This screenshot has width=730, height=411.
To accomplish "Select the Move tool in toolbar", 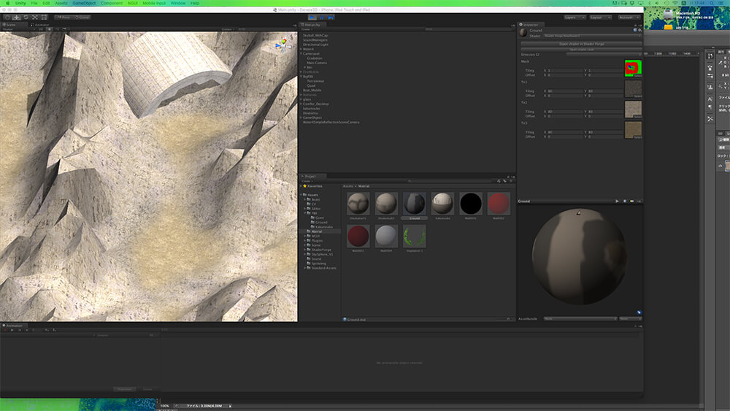I will 15,17.
